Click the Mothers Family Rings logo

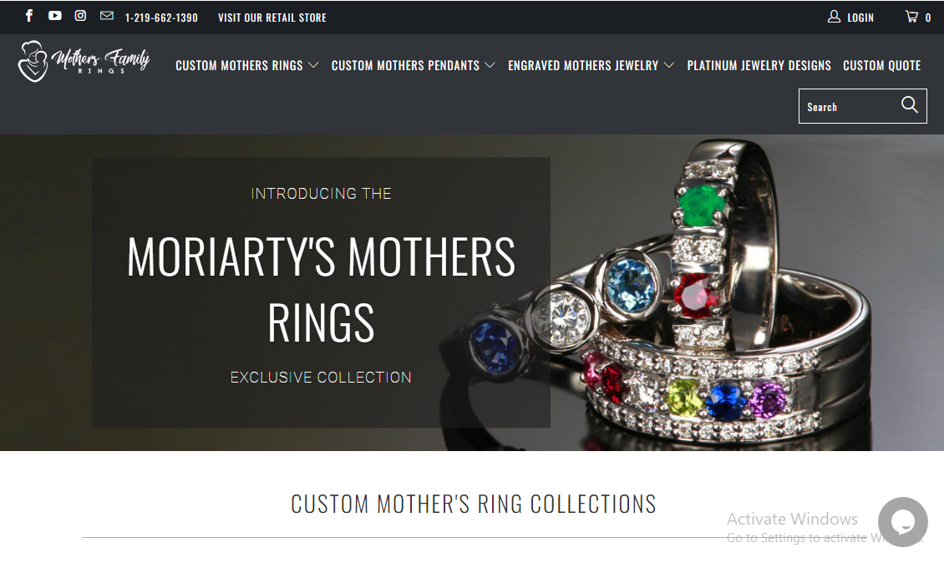pyautogui.click(x=84, y=62)
